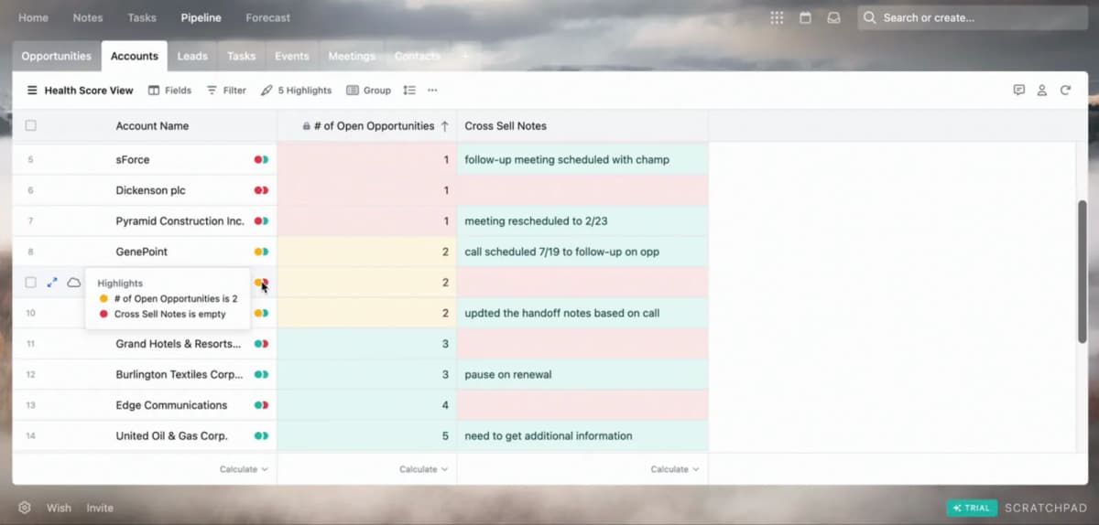Click the cloud icon in hovered row

(74, 283)
